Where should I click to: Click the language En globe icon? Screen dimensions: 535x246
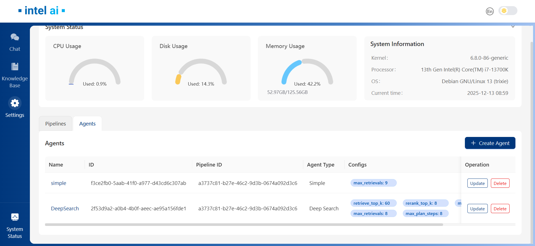[489, 11]
